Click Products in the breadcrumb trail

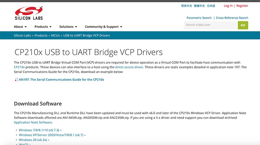[41, 35]
